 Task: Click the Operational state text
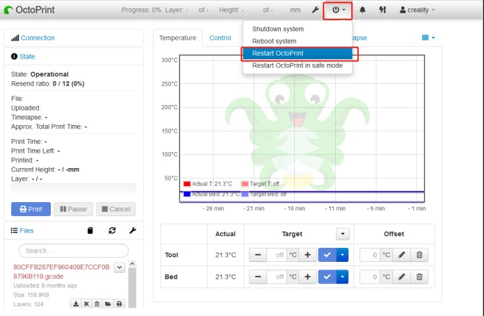coord(49,74)
